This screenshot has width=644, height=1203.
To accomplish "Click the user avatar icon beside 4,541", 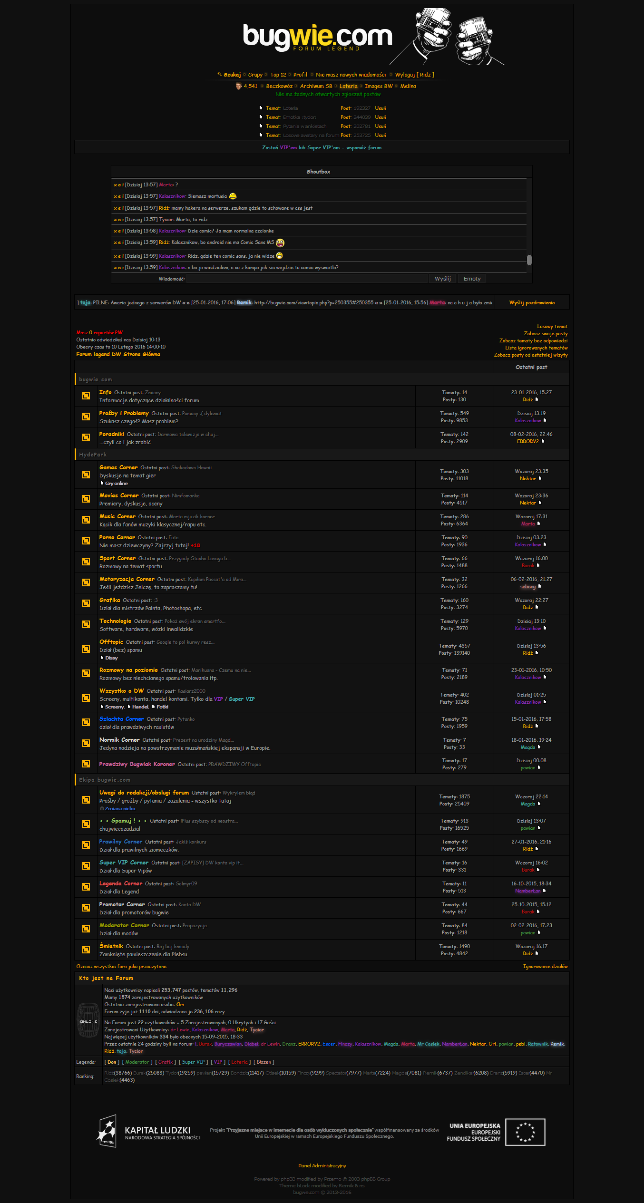I will [238, 86].
